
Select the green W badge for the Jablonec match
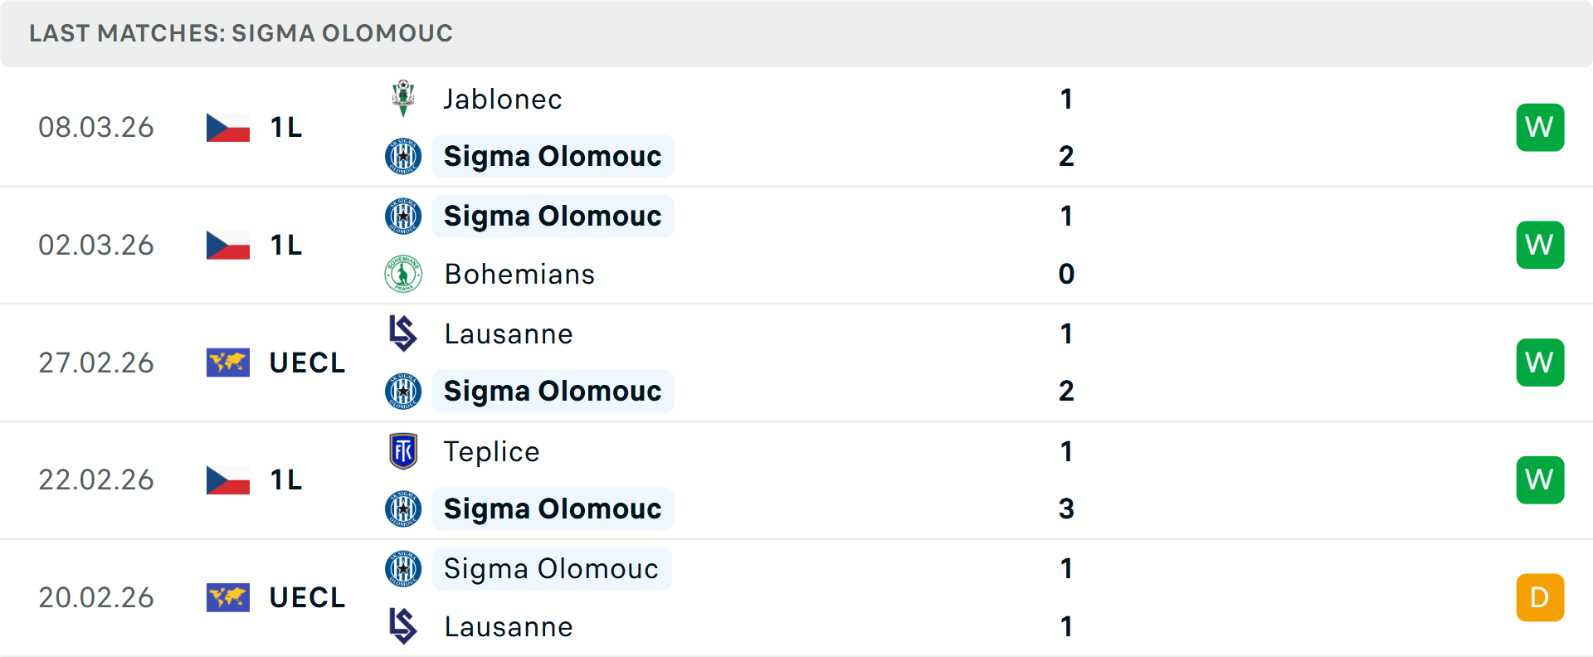(x=1540, y=127)
